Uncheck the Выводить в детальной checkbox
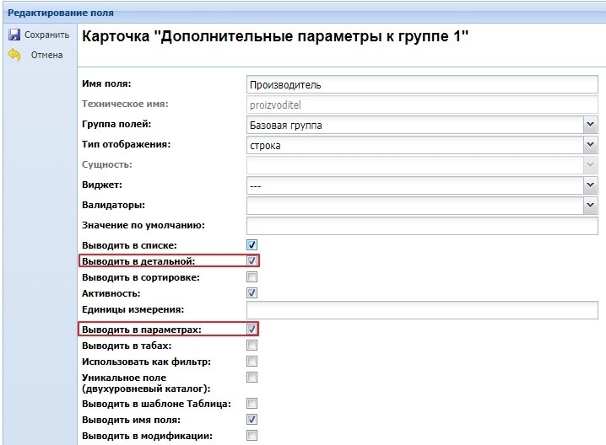Viewport: 606px width, 445px height. coord(252,261)
